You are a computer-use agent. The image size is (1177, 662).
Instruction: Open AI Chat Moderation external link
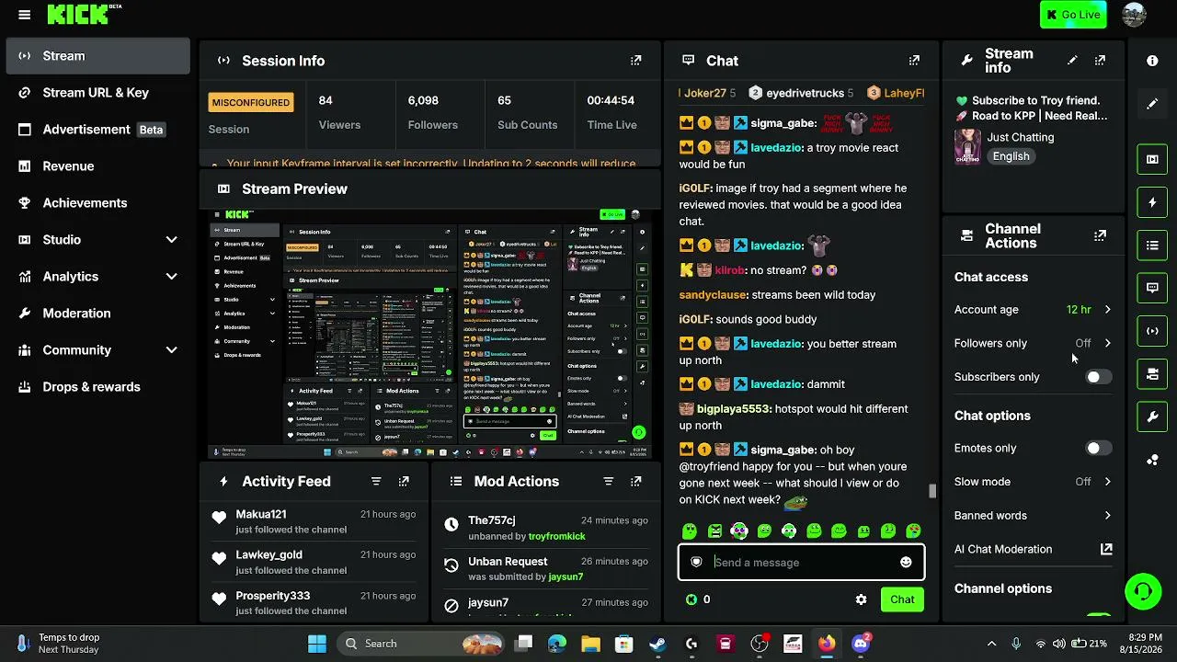click(1106, 549)
